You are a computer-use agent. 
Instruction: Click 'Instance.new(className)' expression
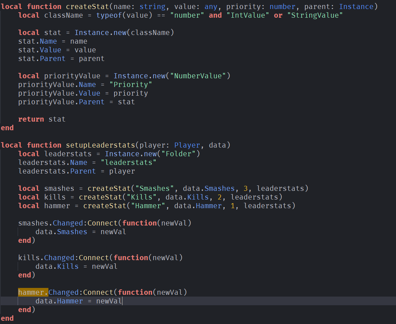click(x=124, y=32)
